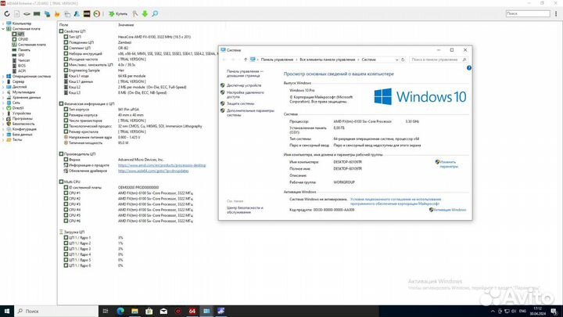Image resolution: width=563 pixels, height=317 pixels.
Task: Click refresh button beside the address bar
Action: 403,59
